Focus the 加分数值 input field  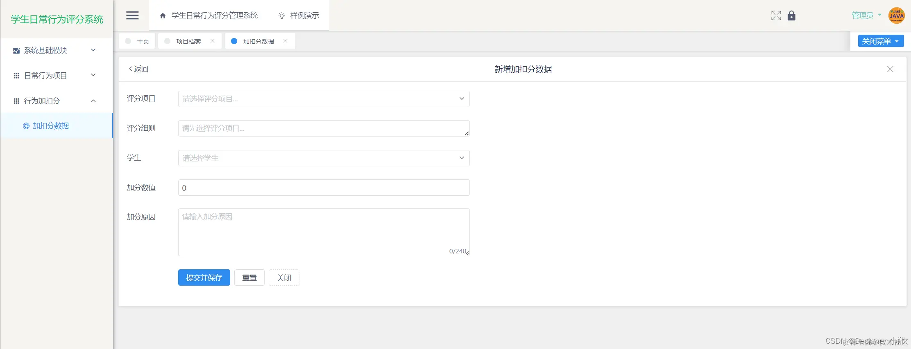[x=324, y=188]
